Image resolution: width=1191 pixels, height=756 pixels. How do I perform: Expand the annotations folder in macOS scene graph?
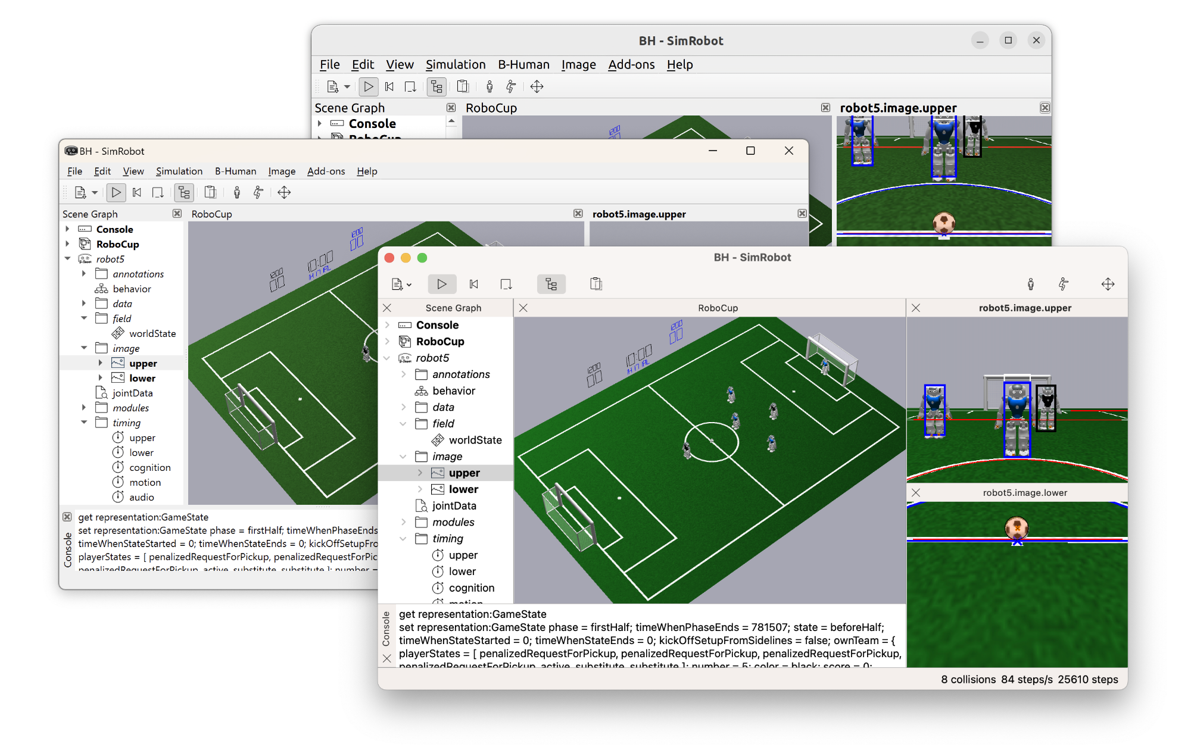click(x=404, y=374)
